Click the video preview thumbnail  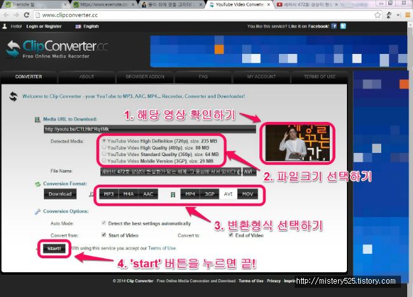coord(297,143)
